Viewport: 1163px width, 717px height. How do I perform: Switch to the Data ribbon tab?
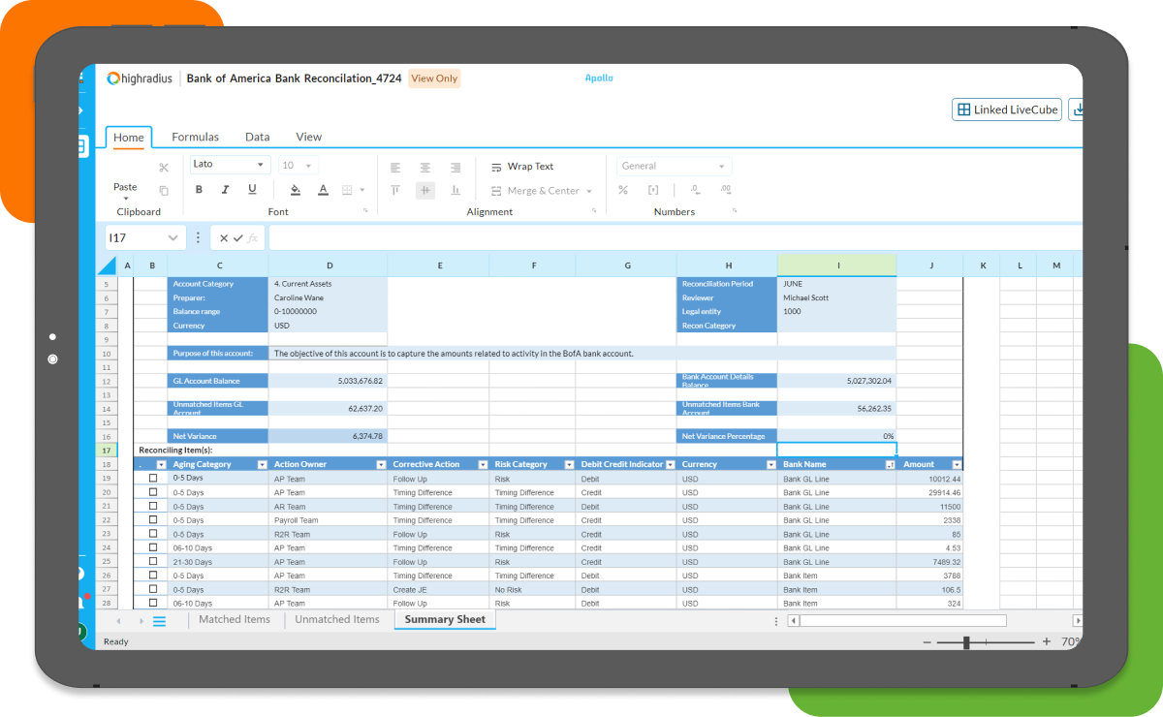pyautogui.click(x=257, y=137)
